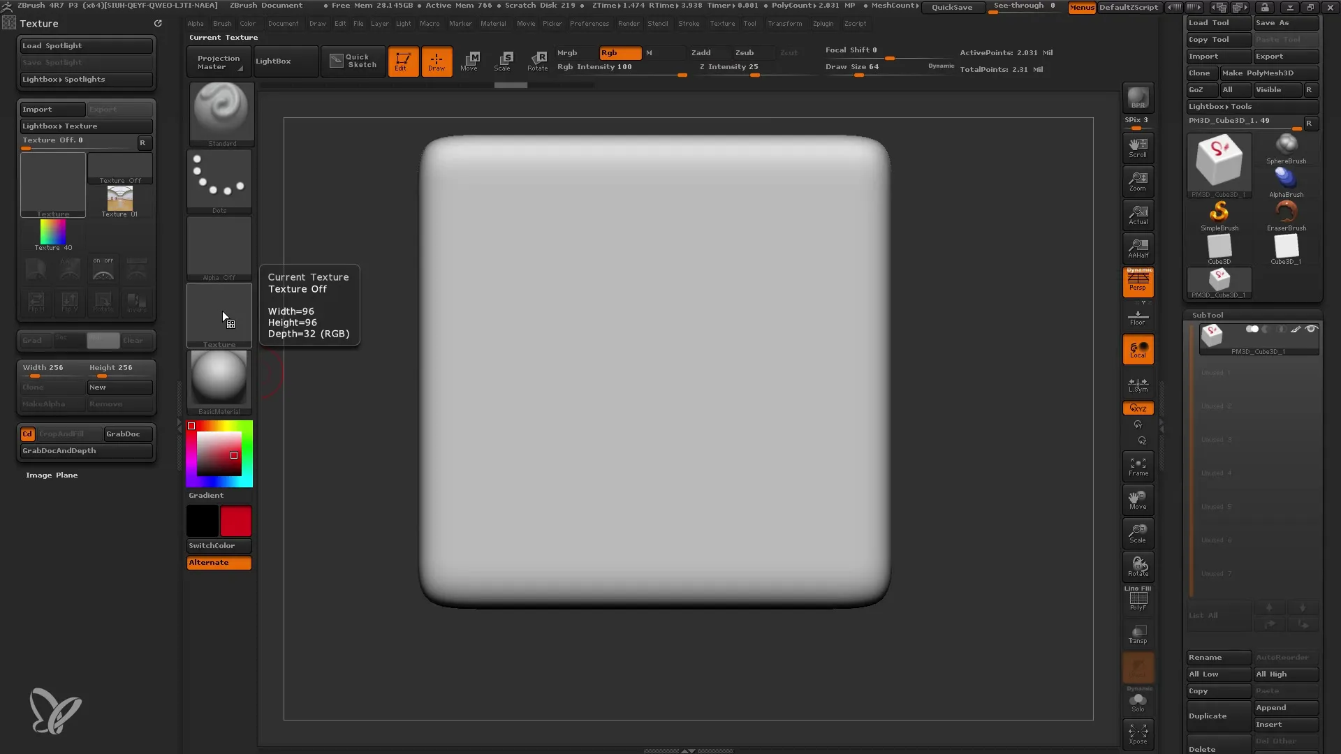
Task: Open the Preferences menu
Action: click(589, 24)
